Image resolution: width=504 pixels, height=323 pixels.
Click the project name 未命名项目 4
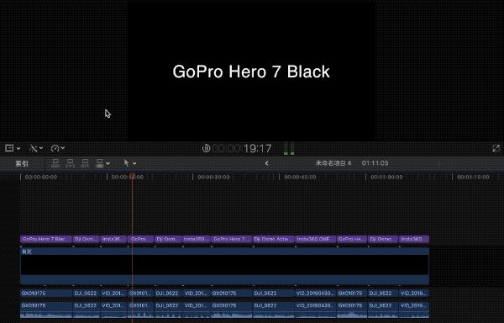point(333,163)
